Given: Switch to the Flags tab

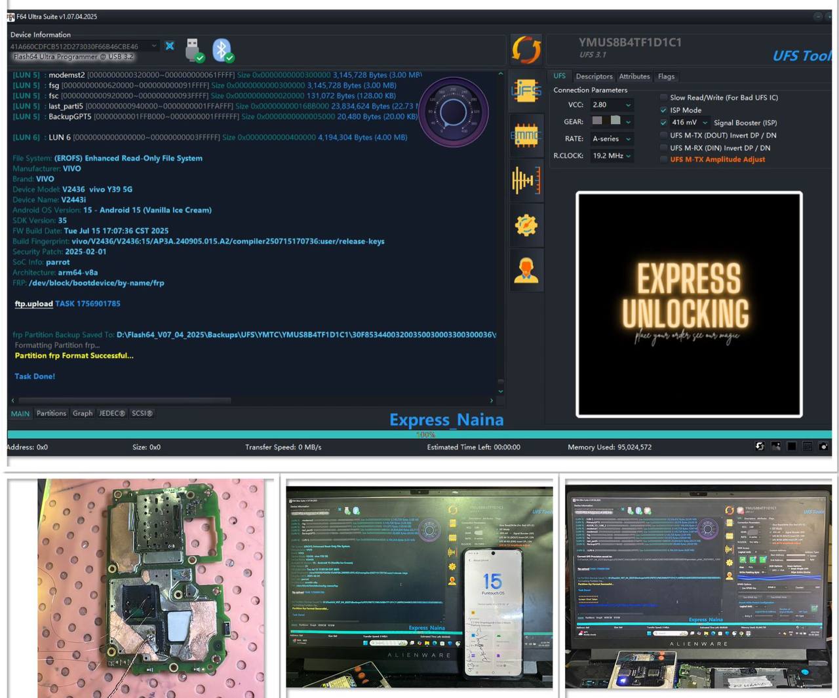Looking at the screenshot, I should [x=666, y=77].
